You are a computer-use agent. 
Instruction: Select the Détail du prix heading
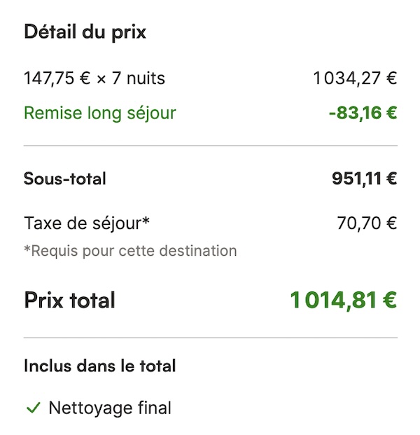pyautogui.click(x=85, y=32)
